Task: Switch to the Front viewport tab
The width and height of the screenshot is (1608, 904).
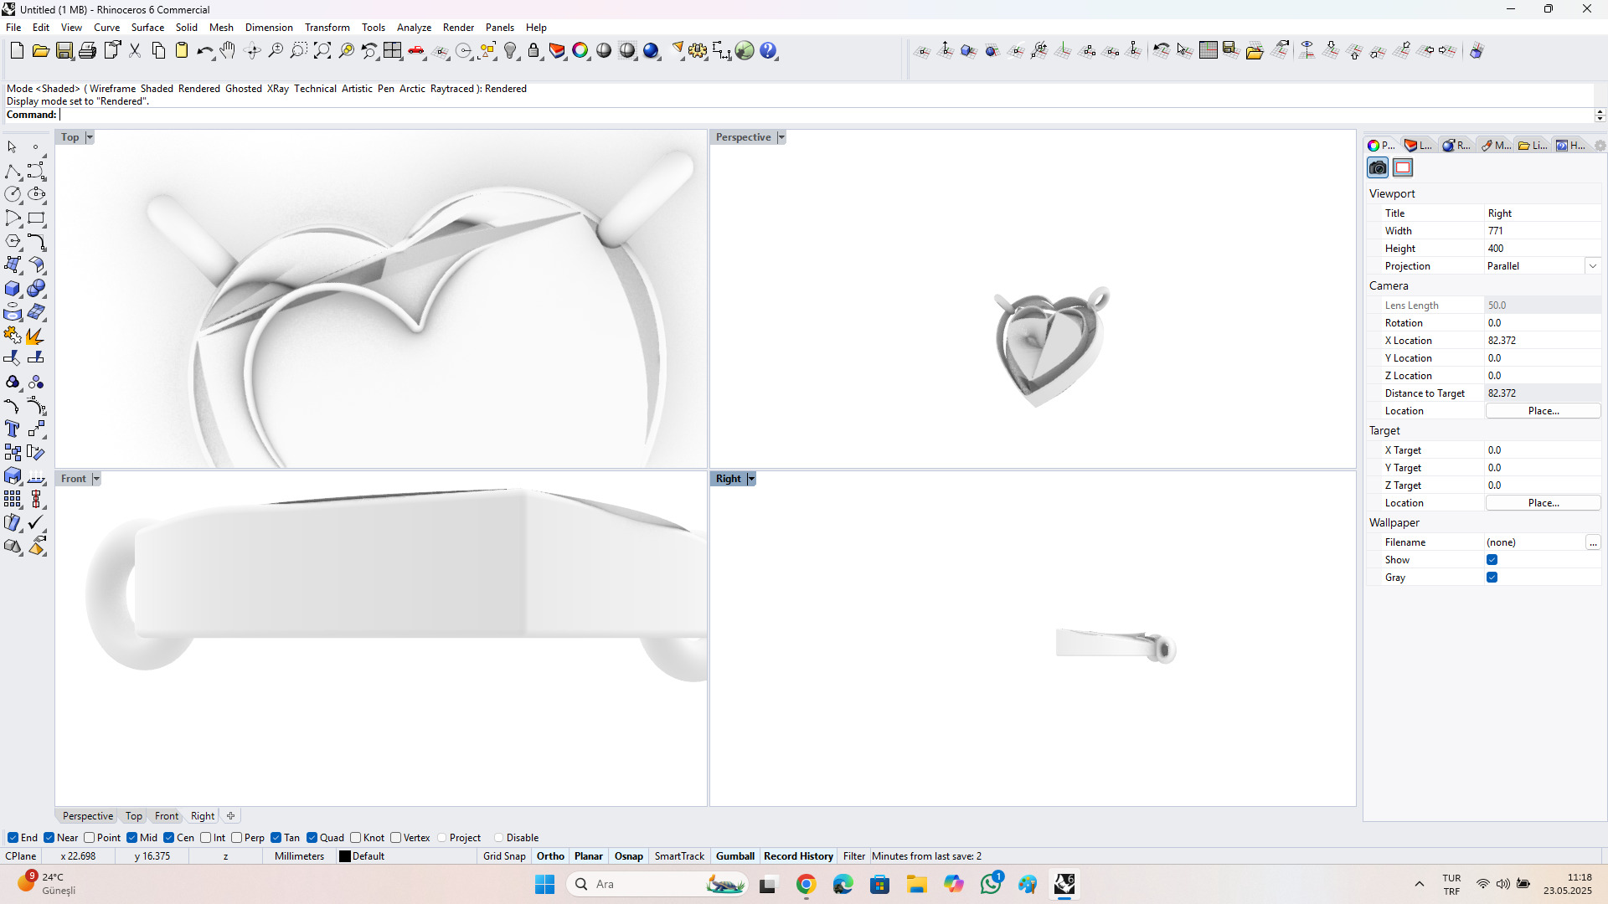Action: [166, 816]
